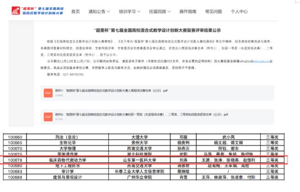Select the 审计学 course row cell
The width and height of the screenshot is (300, 192).
tap(66, 172)
